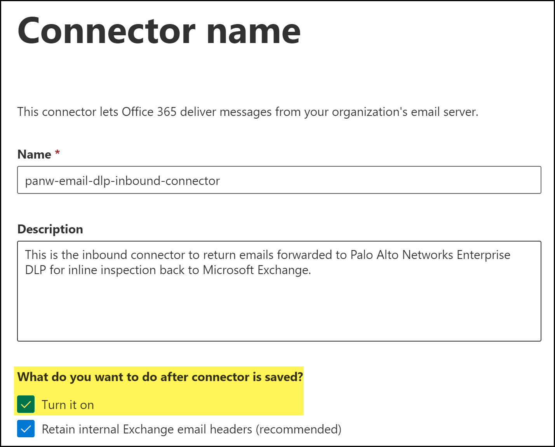Screen dimensions: 555x447
Task: Click the "Connector name" page heading
Action: (159, 31)
